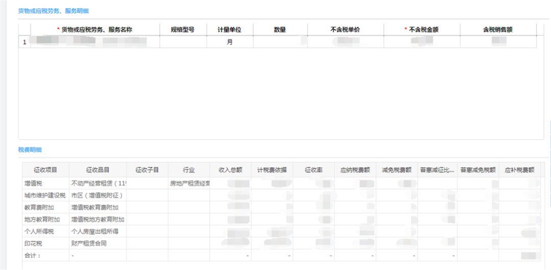Viewport: 551px width, 270px height.
Task: Click the 市区（增值税附征） item cell
Action: [x=97, y=195]
